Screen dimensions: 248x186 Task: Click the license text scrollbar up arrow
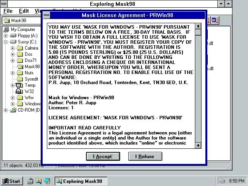(x=198, y=26)
